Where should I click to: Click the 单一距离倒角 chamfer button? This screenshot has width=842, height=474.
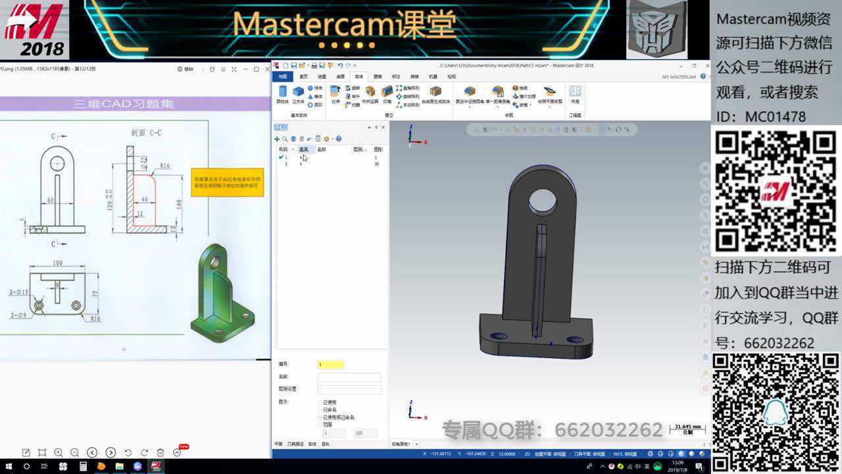pos(497,93)
